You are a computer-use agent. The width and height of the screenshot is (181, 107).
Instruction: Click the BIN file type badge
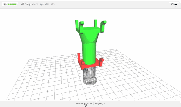click(5, 4)
